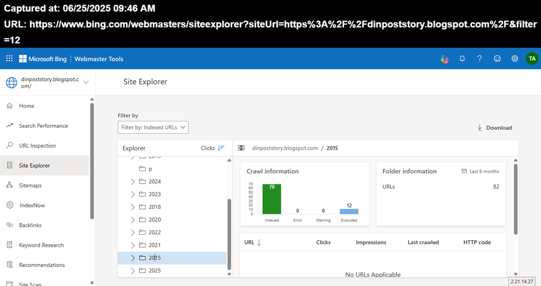The image size is (541, 286).
Task: Click the IndexNow gear icon
Action: coord(9,205)
